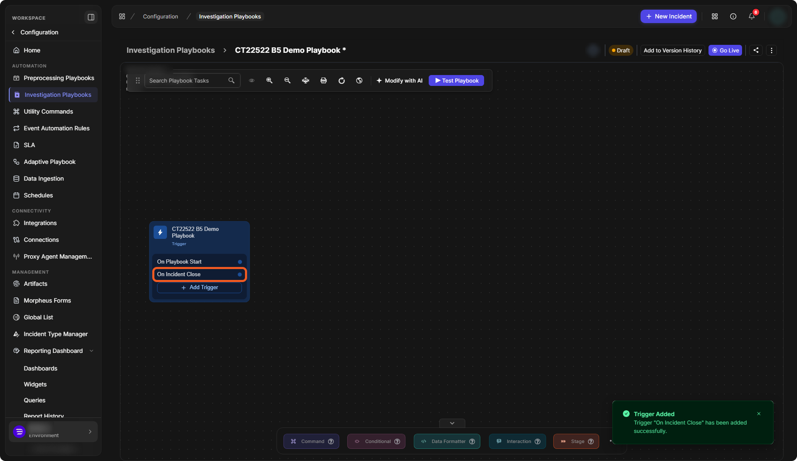This screenshot has height=461, width=797.
Task: Click the Add Trigger button
Action: [199, 287]
